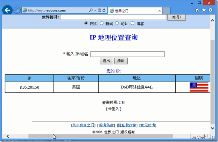Click the 美国 country cell
The image size is (218, 142).
coord(76,87)
